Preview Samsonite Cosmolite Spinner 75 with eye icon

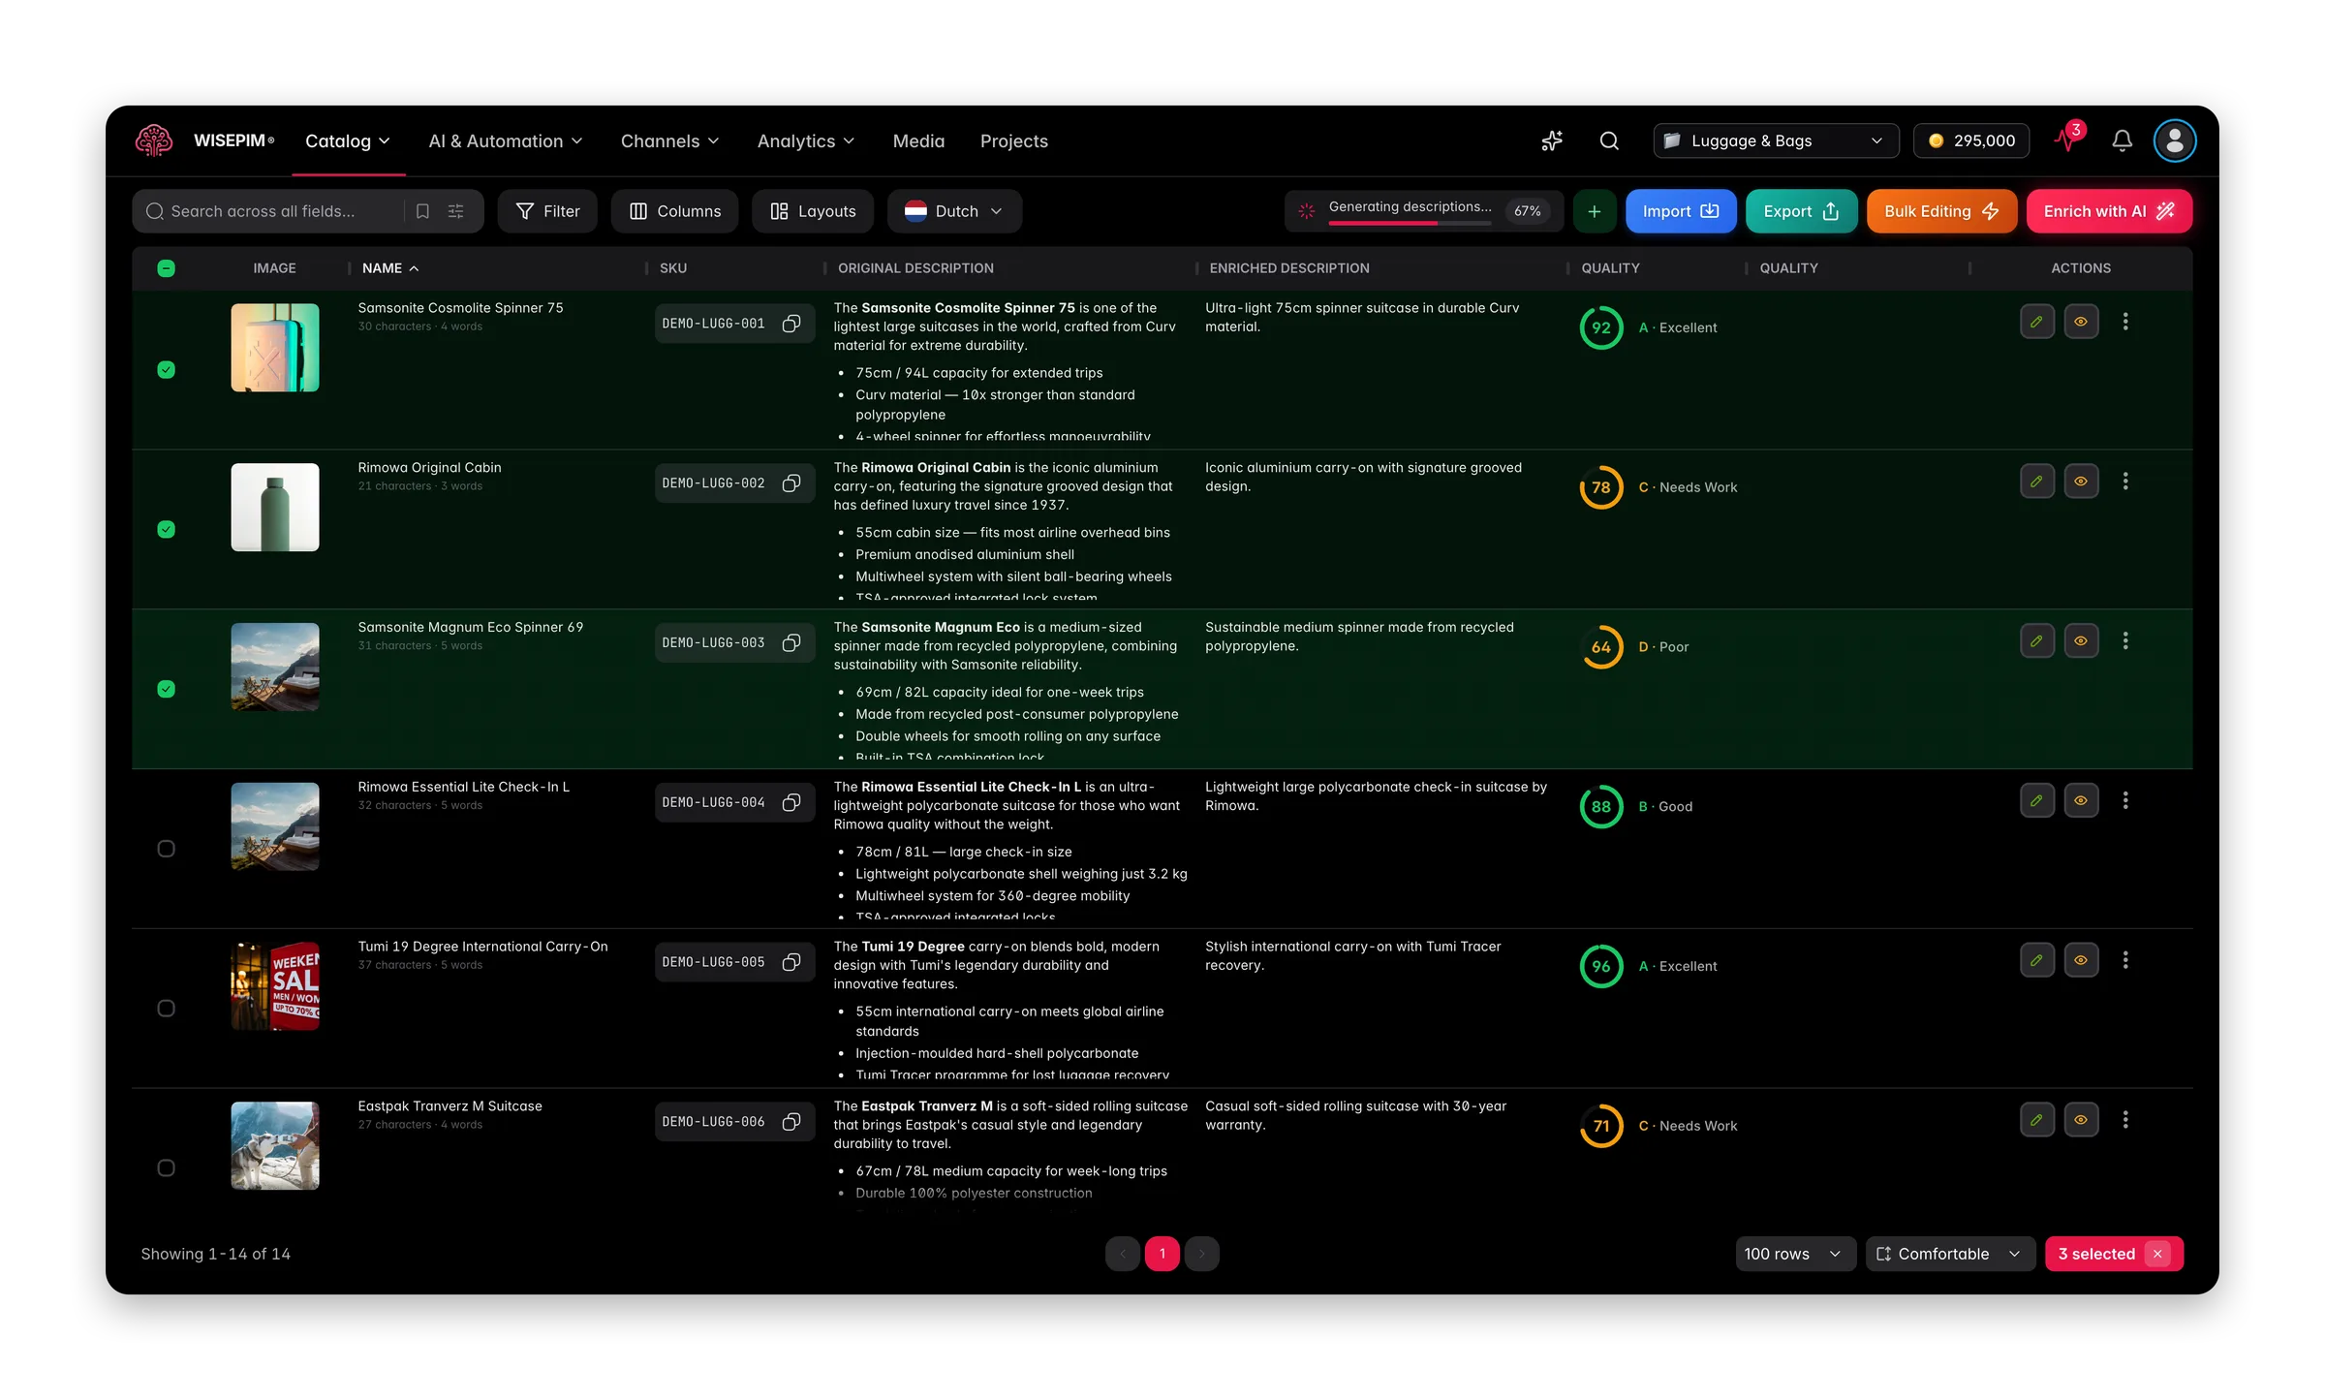[2081, 322]
